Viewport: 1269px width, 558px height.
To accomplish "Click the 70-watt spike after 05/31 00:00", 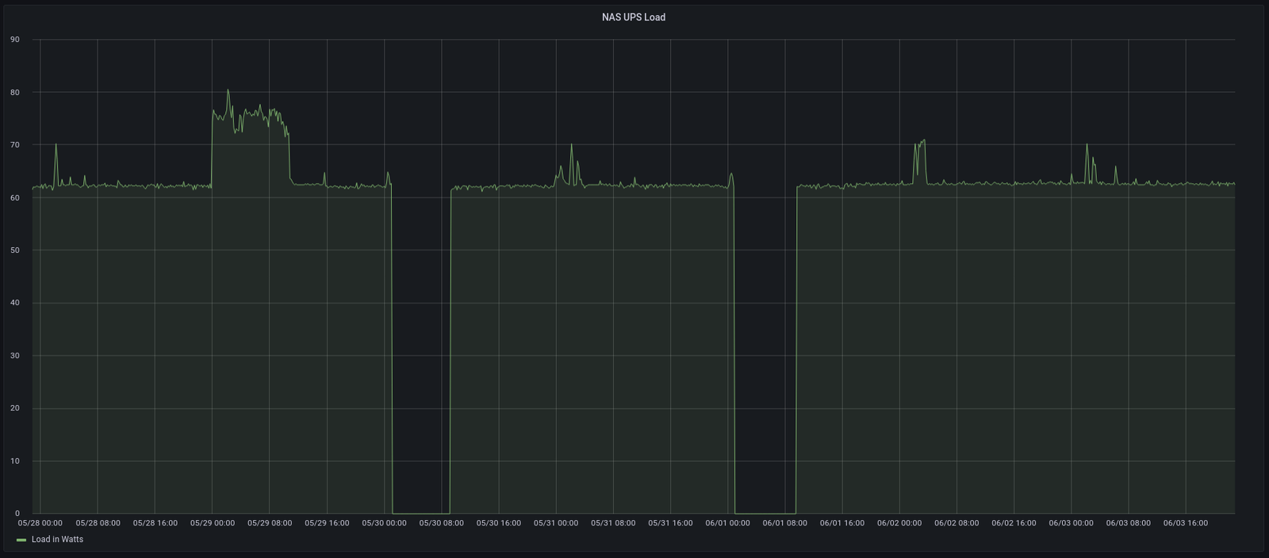I will pyautogui.click(x=571, y=145).
